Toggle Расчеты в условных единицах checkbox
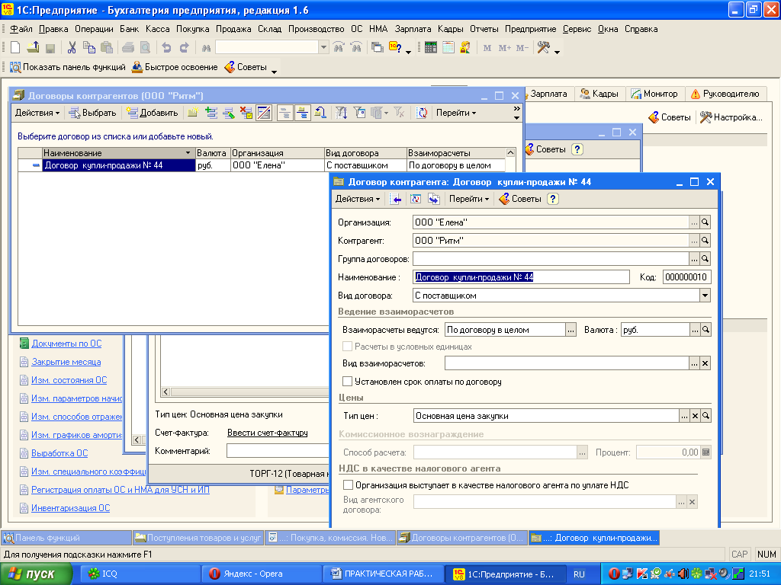This screenshot has height=585, width=781. (x=348, y=347)
